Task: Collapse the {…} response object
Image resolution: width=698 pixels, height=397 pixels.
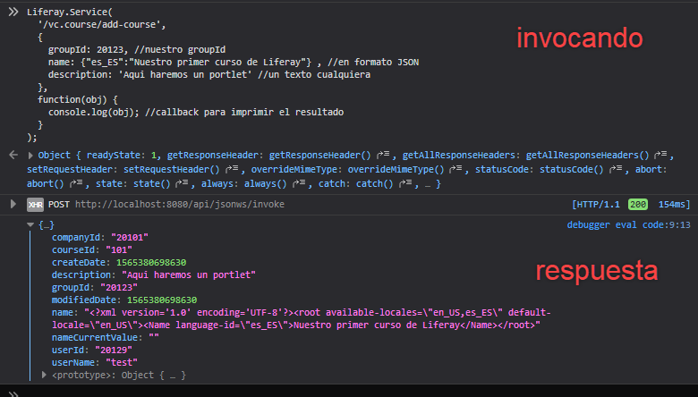Action: tap(30, 225)
